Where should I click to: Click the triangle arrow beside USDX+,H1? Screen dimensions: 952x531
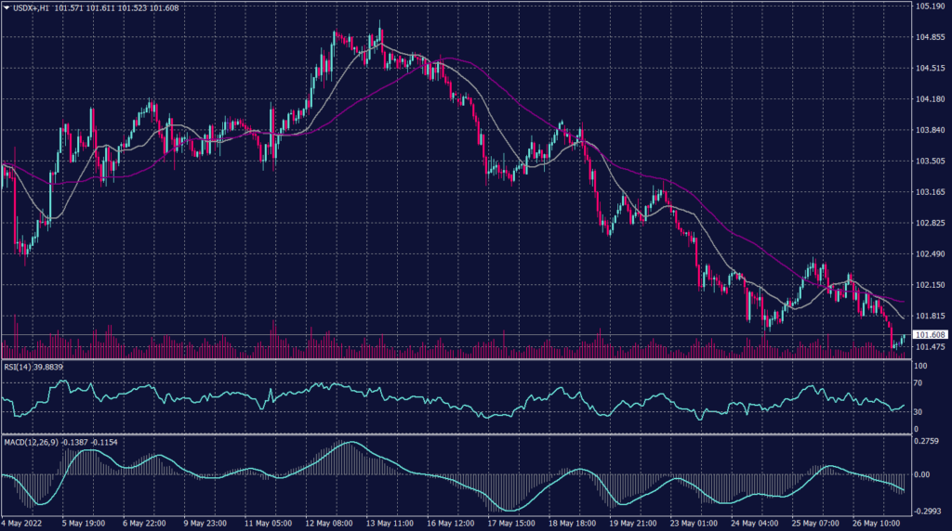coord(7,7)
